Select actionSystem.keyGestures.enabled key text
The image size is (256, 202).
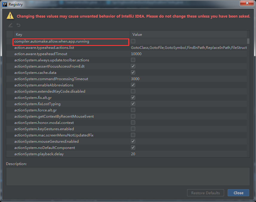[x=44, y=129]
